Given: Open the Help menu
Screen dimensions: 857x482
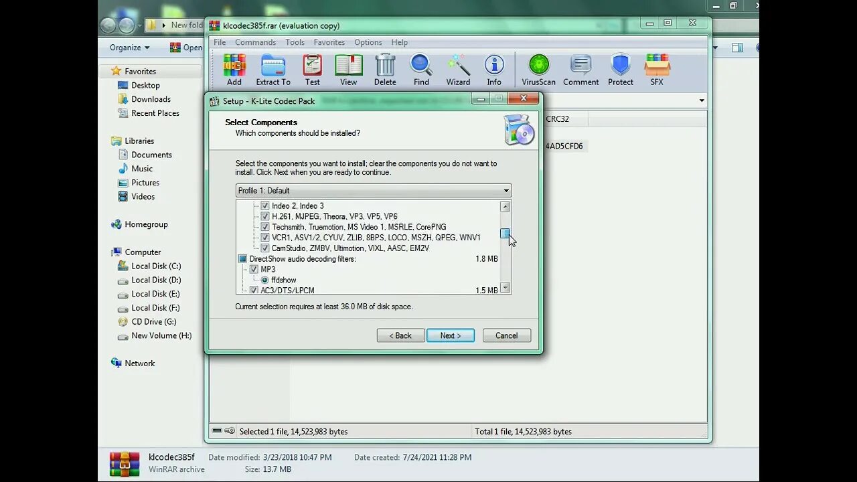Looking at the screenshot, I should [400, 42].
